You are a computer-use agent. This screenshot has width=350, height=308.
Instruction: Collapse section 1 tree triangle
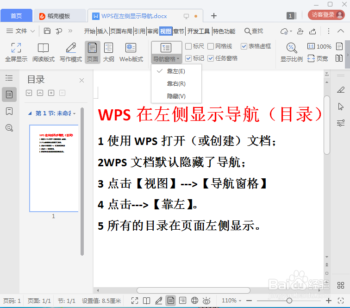click(x=30, y=113)
